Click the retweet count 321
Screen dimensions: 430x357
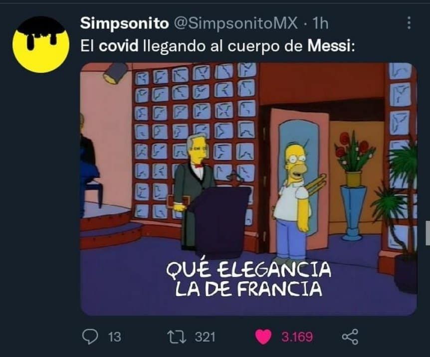click(x=205, y=337)
